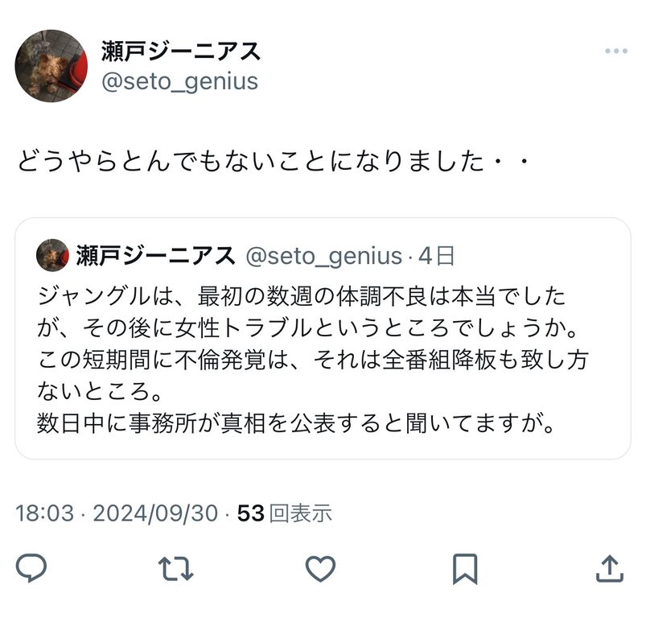Open the three-dot more options menu
The width and height of the screenshot is (646, 618).
pyautogui.click(x=616, y=51)
